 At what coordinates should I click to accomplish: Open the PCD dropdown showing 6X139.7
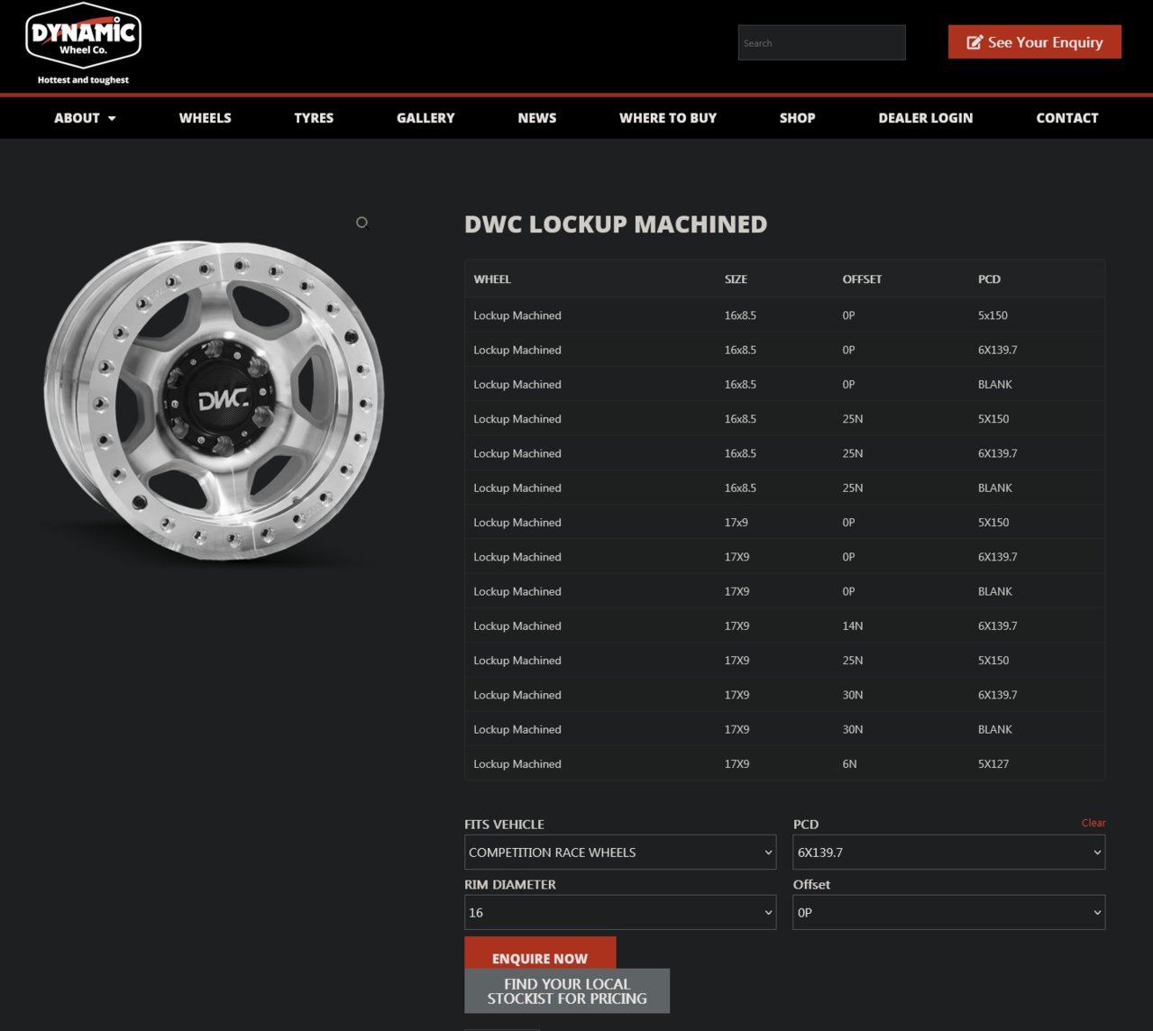(x=949, y=853)
